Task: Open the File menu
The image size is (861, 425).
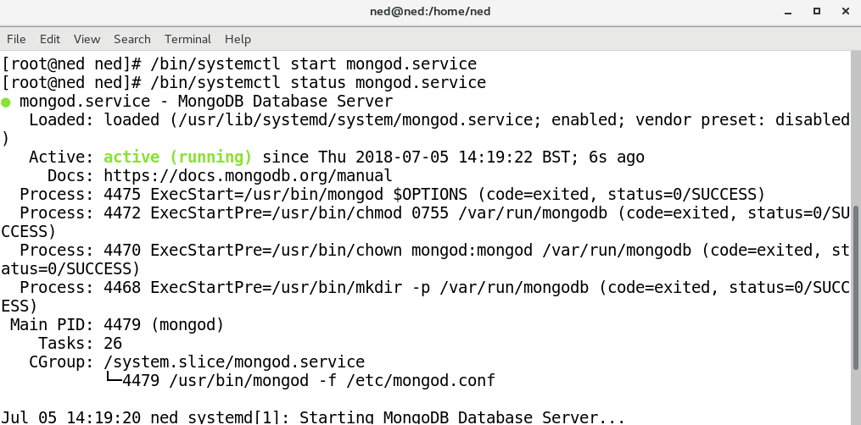Action: 16,39
